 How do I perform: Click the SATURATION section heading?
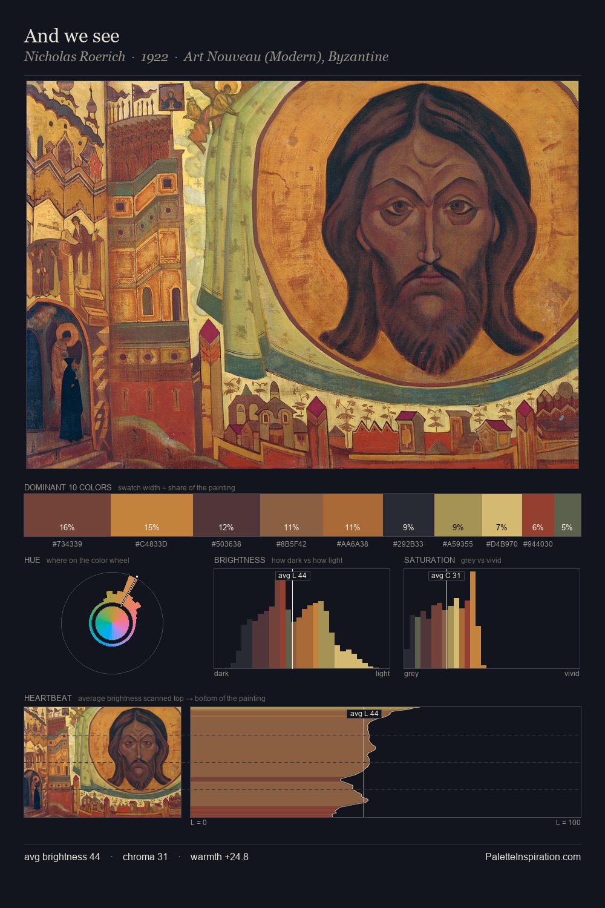pyautogui.click(x=430, y=560)
